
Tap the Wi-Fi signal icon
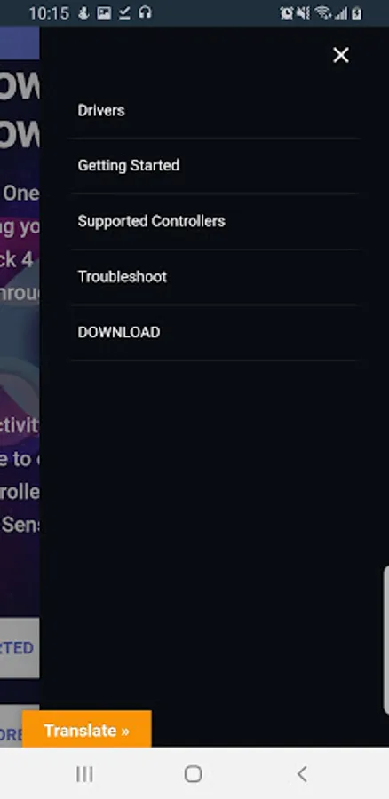[x=322, y=13]
